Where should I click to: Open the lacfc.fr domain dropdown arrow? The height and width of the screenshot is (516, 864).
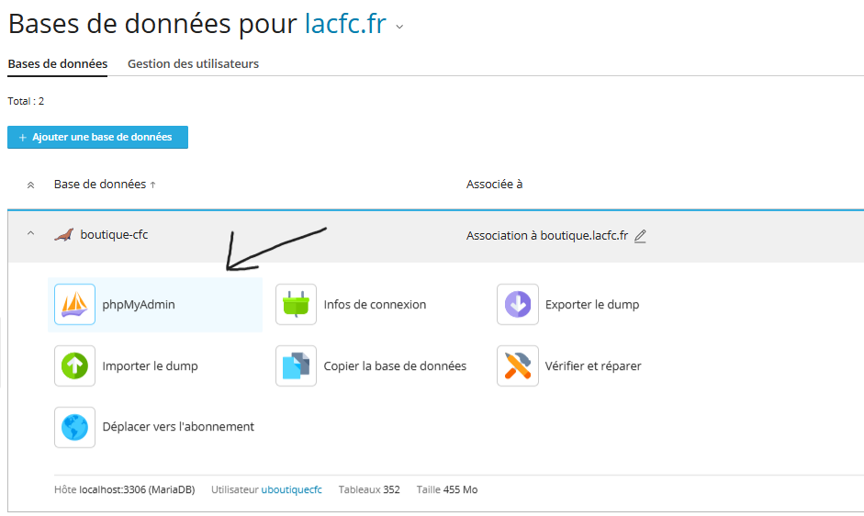(x=400, y=27)
